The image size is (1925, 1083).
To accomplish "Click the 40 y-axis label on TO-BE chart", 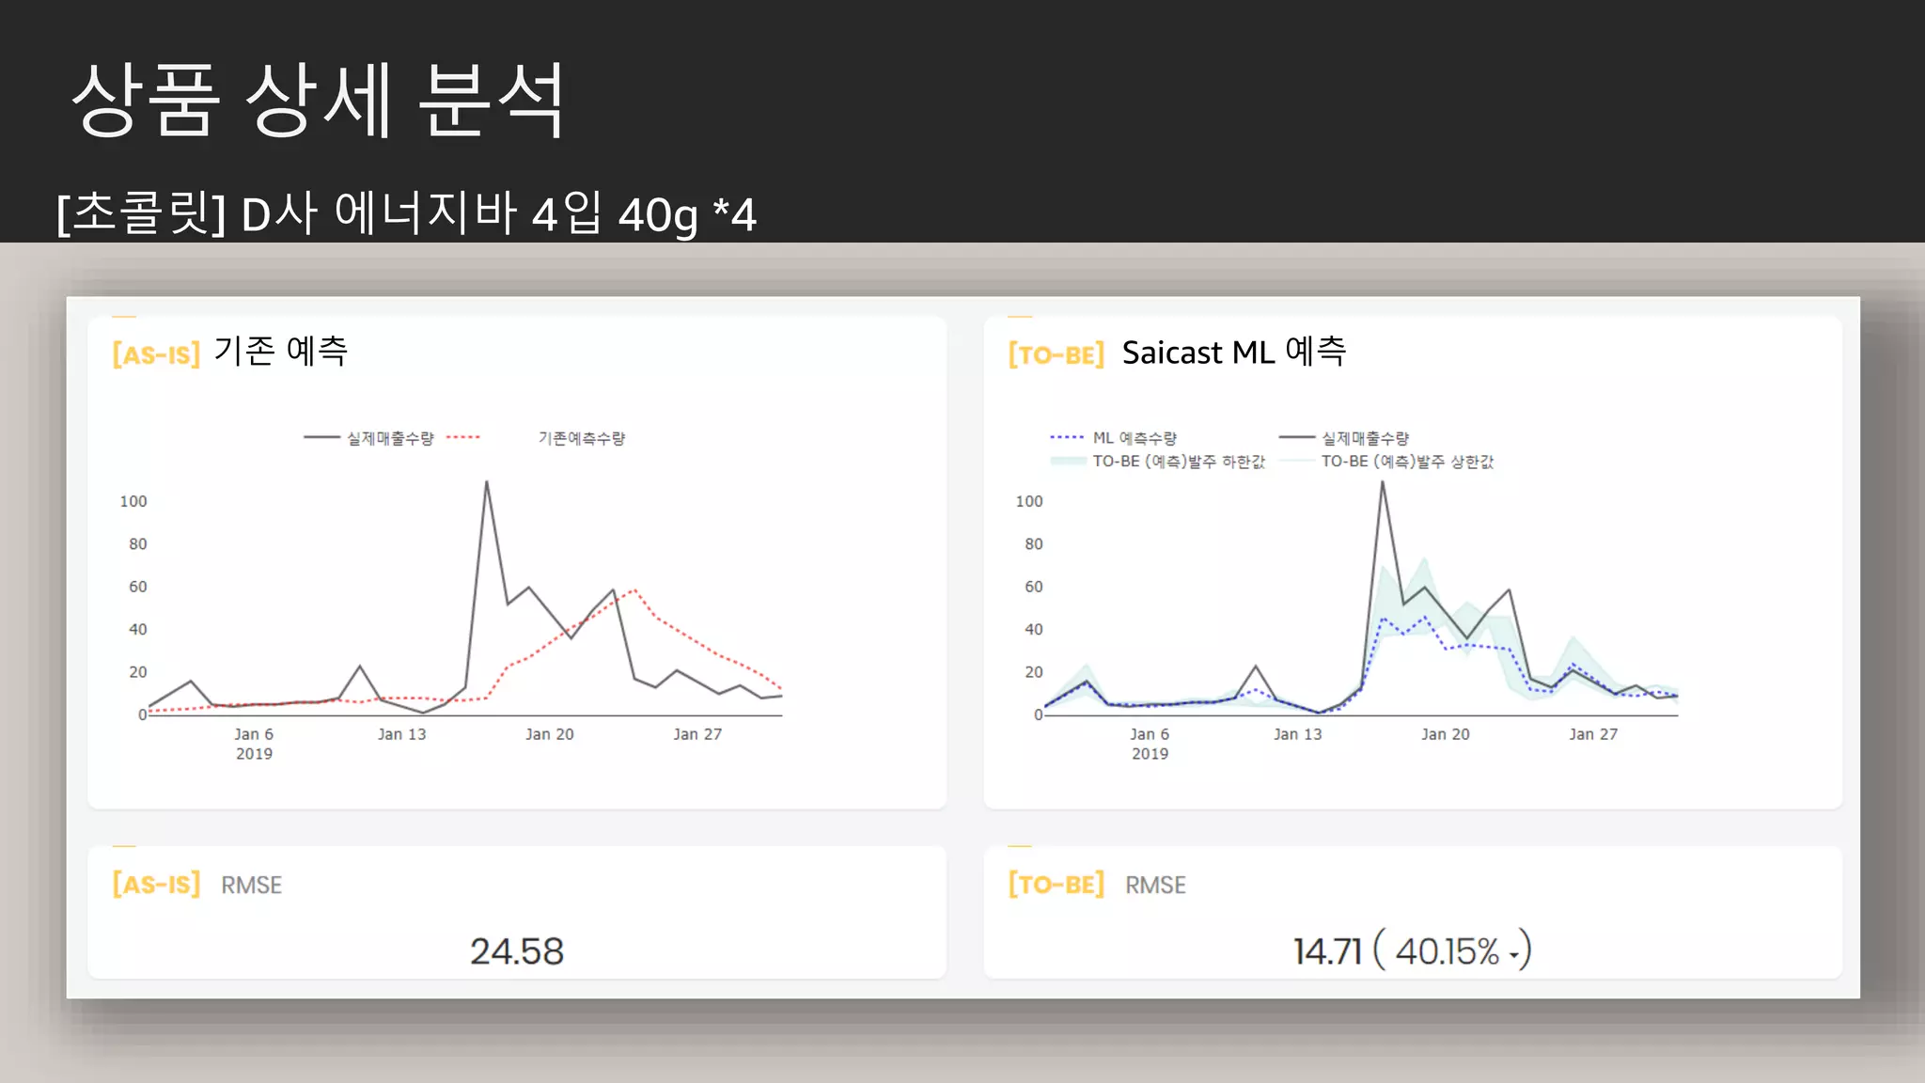I will pos(1034,629).
